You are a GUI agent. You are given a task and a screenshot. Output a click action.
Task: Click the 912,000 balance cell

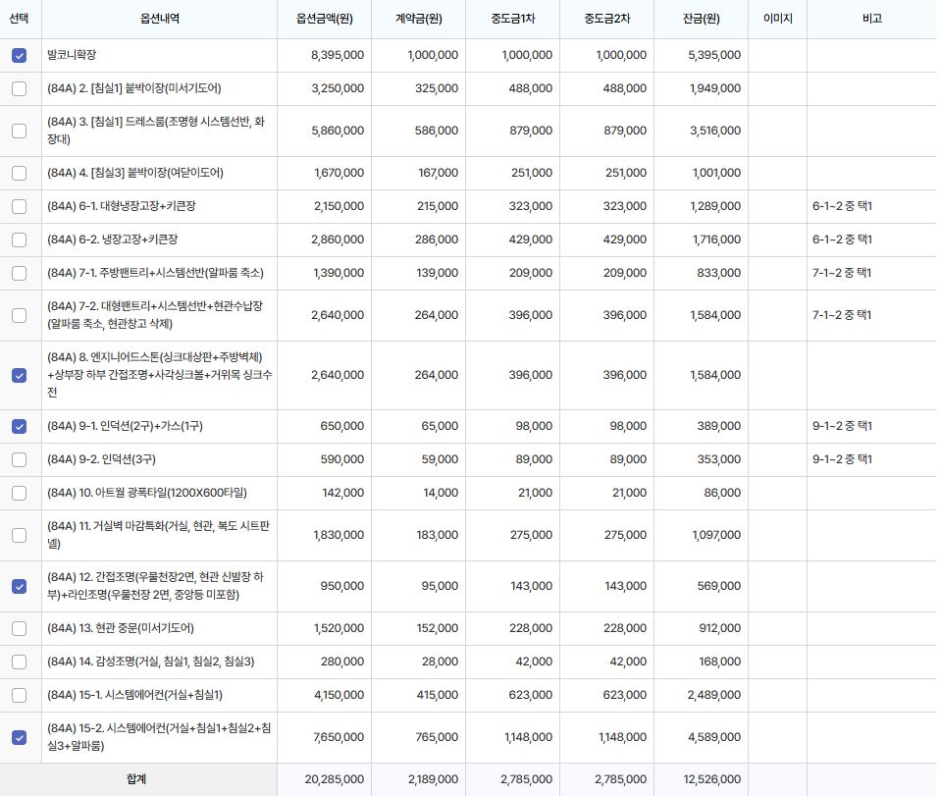(x=719, y=628)
